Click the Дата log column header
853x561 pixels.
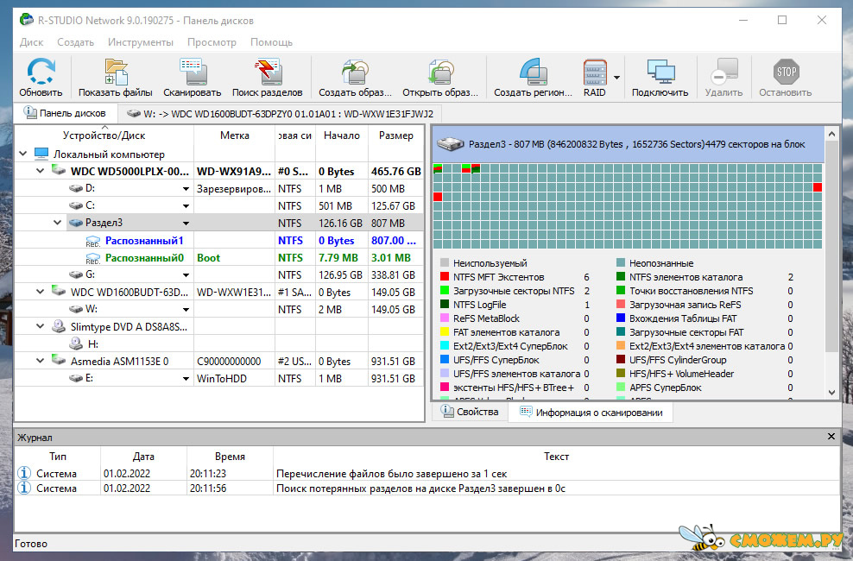[x=143, y=457]
